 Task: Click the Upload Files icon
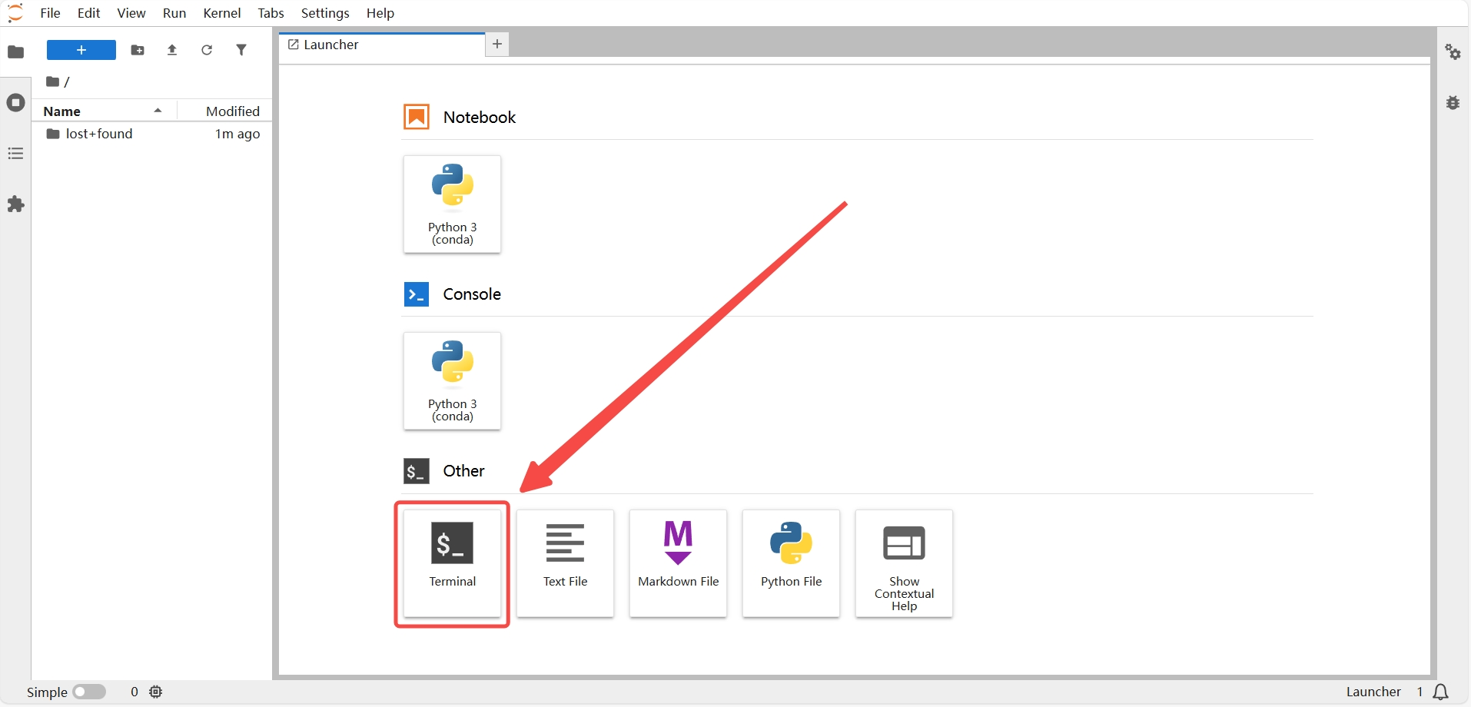pyautogui.click(x=172, y=50)
